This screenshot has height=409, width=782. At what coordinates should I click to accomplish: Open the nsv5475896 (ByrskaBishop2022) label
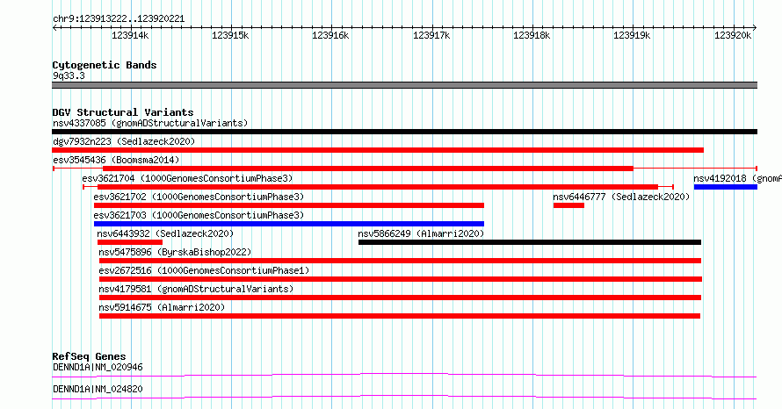[175, 252]
